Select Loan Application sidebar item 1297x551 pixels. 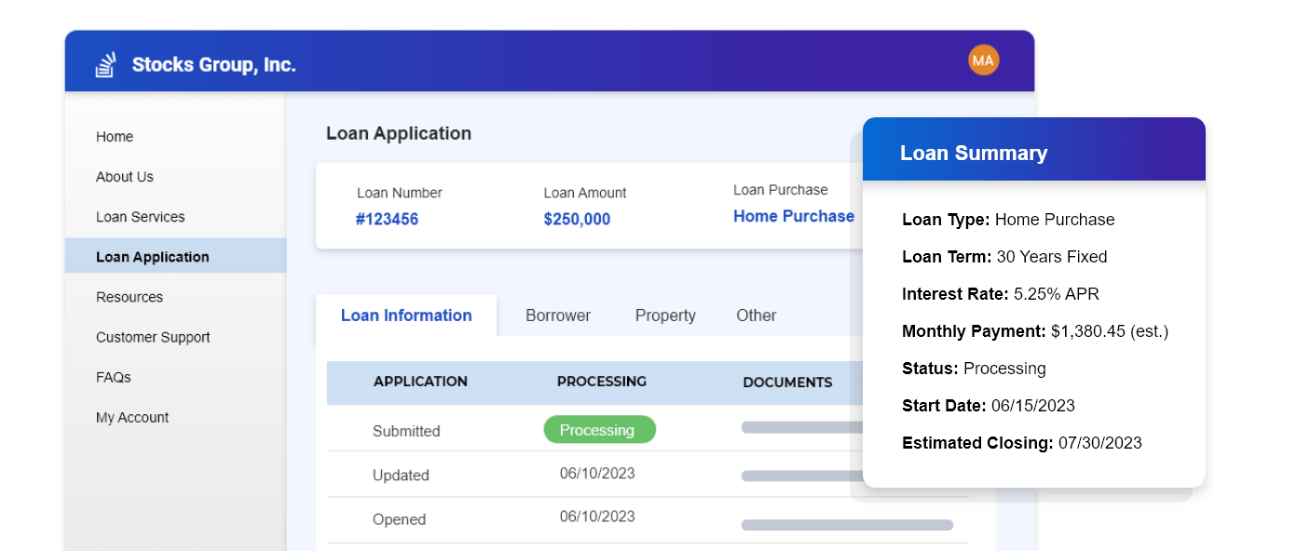tap(176, 256)
